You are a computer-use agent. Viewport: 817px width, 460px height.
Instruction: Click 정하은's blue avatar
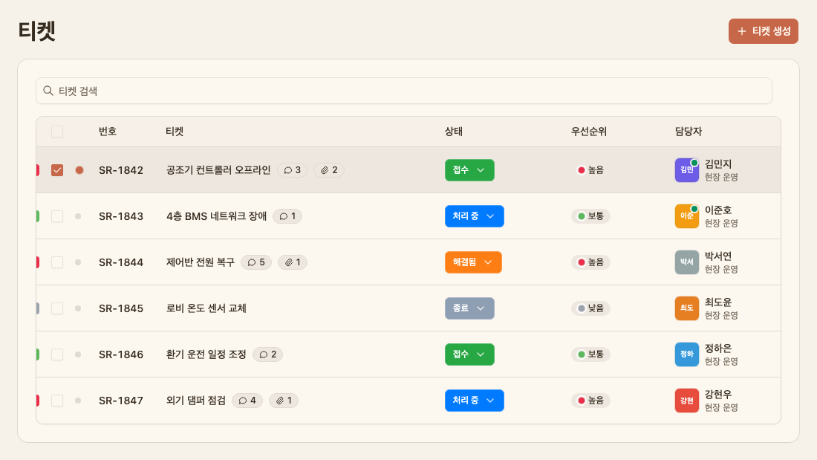point(687,354)
